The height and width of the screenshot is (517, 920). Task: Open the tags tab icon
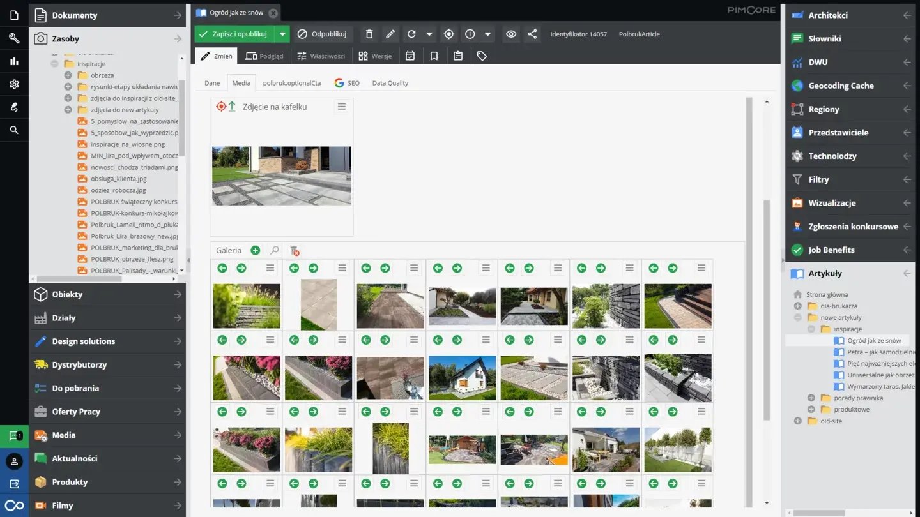(x=482, y=56)
